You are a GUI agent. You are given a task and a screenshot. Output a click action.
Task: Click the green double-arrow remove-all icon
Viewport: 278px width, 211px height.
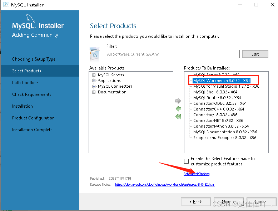click(178, 117)
